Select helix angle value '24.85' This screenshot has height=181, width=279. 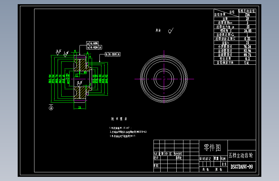(x=248, y=31)
